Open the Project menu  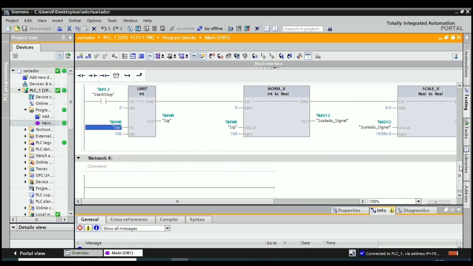point(12,21)
